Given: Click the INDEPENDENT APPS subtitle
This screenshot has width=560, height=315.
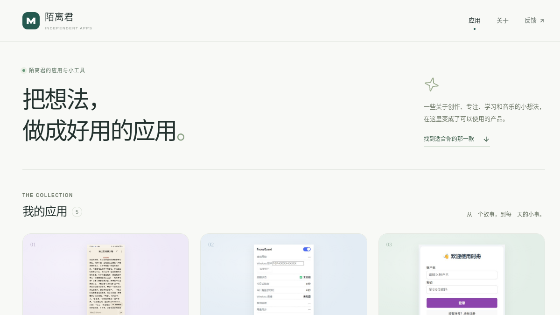Looking at the screenshot, I should tap(69, 28).
